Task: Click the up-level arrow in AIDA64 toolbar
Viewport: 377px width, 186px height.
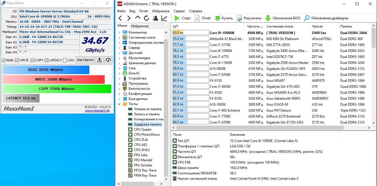Action: [x=138, y=18]
